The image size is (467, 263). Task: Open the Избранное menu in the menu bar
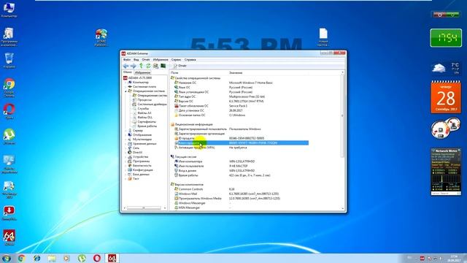tap(161, 60)
